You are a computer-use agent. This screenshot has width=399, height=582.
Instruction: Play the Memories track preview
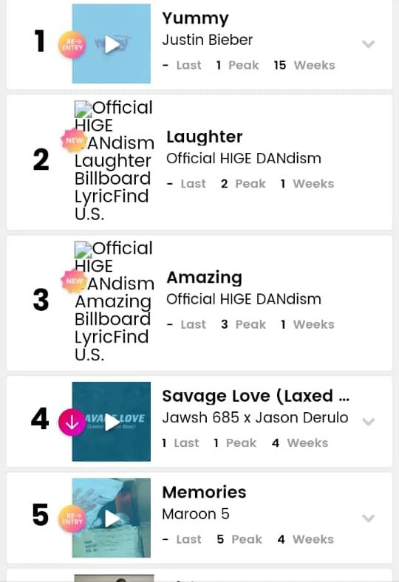112,518
